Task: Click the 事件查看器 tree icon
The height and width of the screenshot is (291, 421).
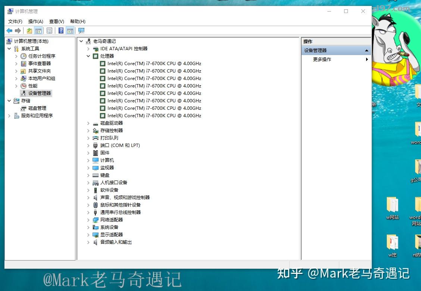Action: click(x=24, y=64)
